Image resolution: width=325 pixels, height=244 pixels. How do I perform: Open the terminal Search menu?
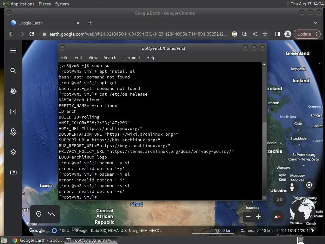[x=110, y=58]
